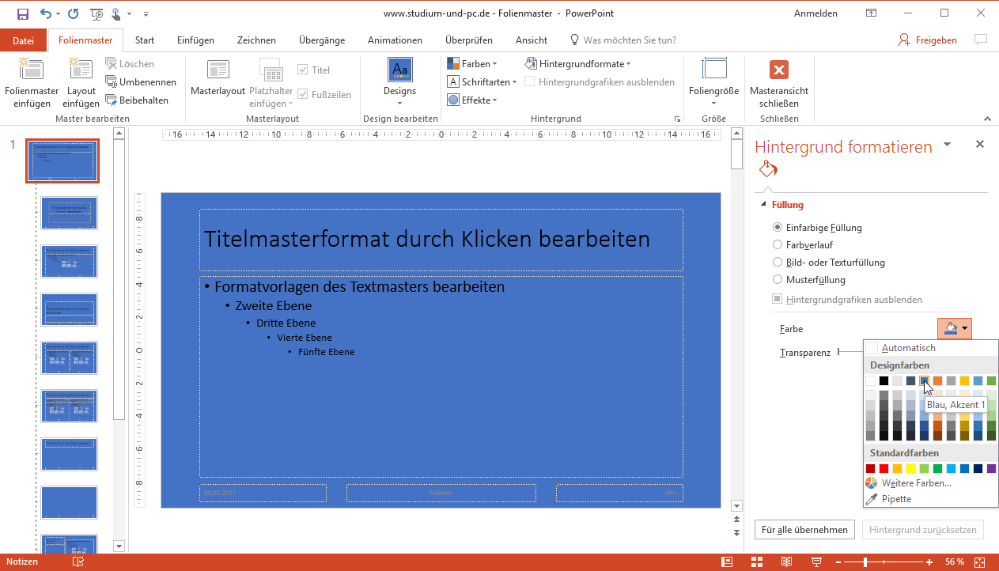
Task: Start slideshow from status bar icon
Action: pyautogui.click(x=815, y=562)
